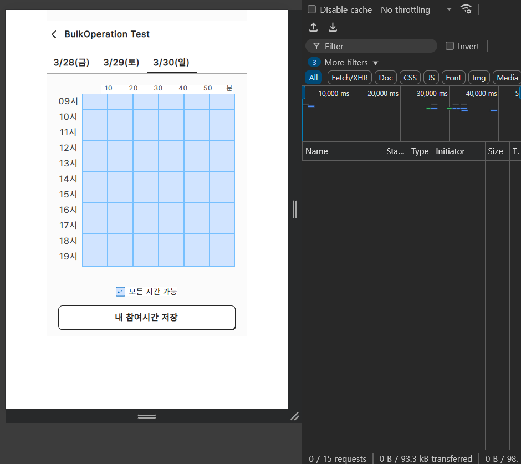This screenshot has height=464, width=521.
Task: Toggle the Disable cache checkbox
Action: tap(311, 9)
